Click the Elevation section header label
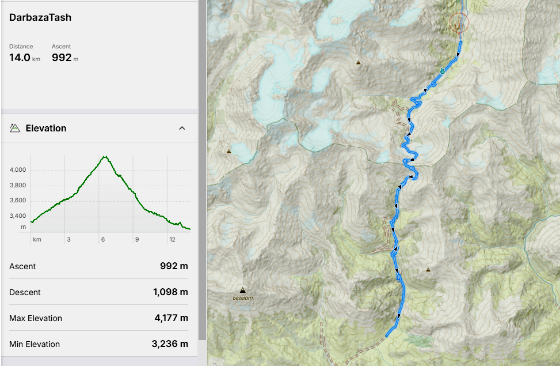 click(46, 128)
